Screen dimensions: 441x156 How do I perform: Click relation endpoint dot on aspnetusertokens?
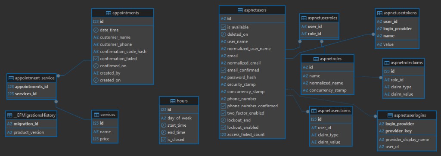[x=373, y=35]
